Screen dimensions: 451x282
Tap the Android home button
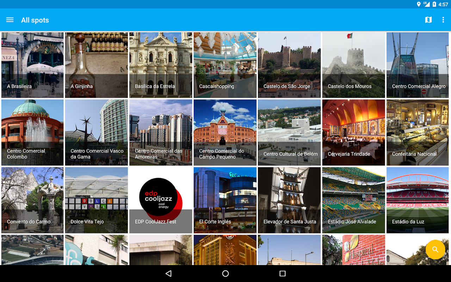[x=225, y=274]
